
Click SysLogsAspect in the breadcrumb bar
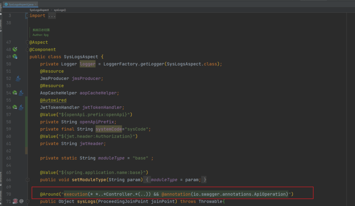pyautogui.click(x=39, y=10)
